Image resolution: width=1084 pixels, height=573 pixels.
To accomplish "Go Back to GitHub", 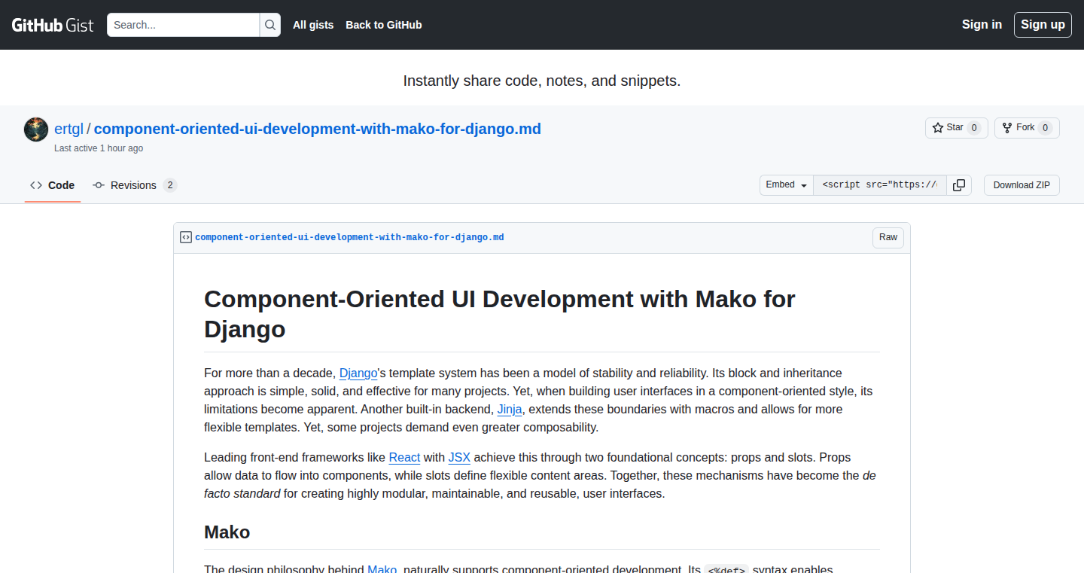I will pyautogui.click(x=384, y=25).
